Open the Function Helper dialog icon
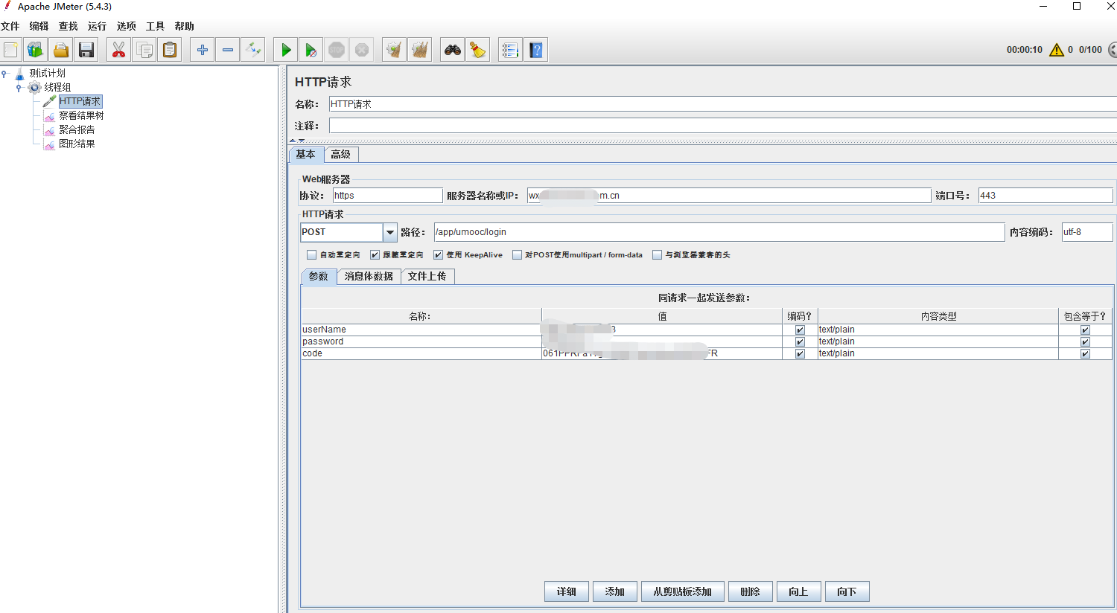Screen dimensions: 1117x613 pos(510,50)
